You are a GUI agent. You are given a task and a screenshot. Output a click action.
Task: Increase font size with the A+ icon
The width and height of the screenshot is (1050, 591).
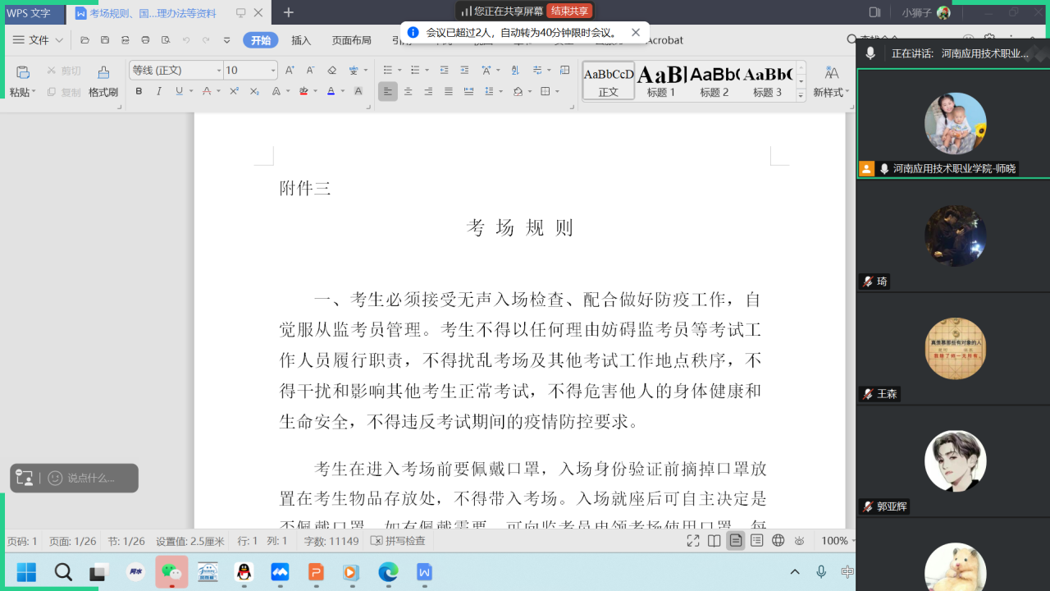click(x=290, y=71)
